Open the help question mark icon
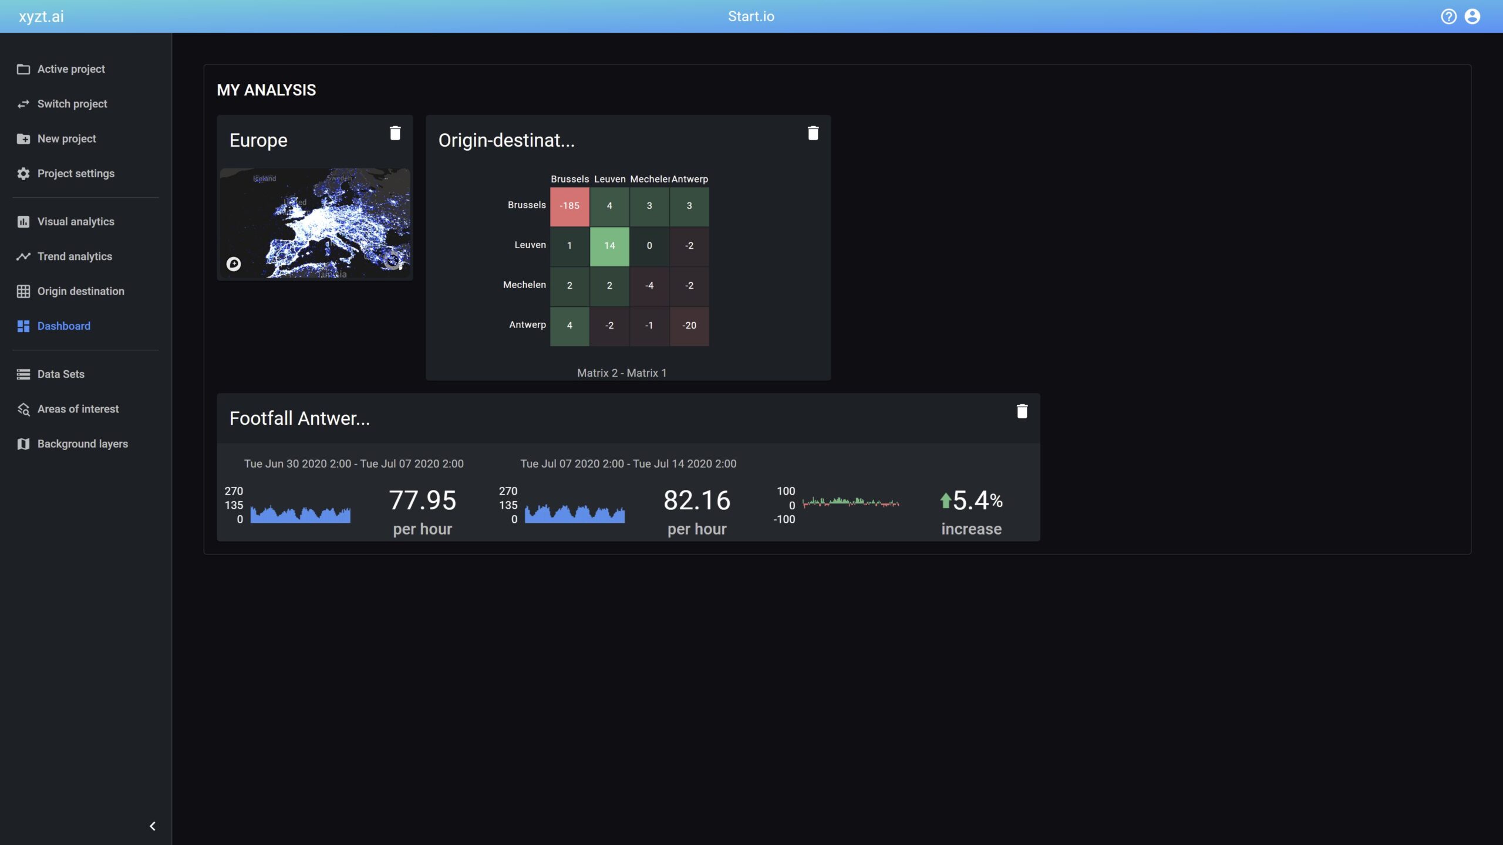Viewport: 1503px width, 845px height. point(1448,16)
